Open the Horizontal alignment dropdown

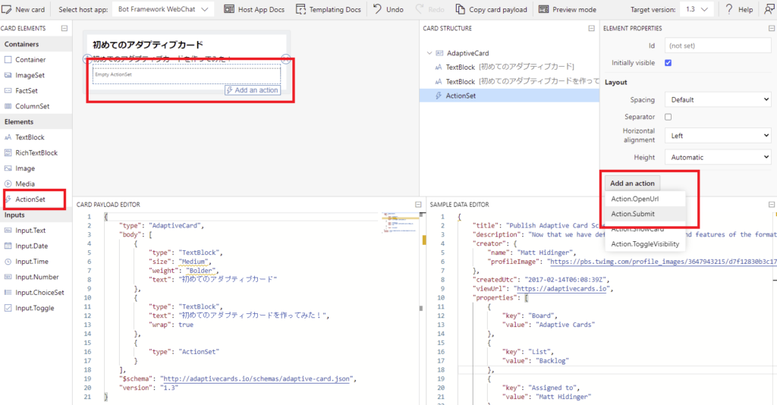point(718,136)
